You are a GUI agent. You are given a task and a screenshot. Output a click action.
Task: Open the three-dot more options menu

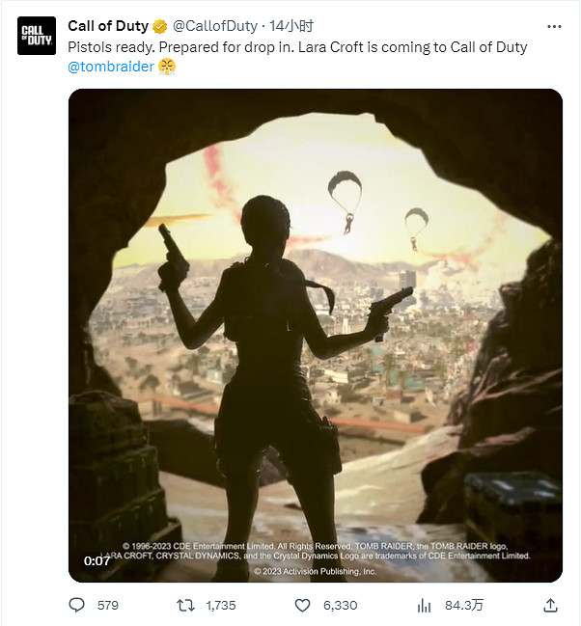coord(552,26)
